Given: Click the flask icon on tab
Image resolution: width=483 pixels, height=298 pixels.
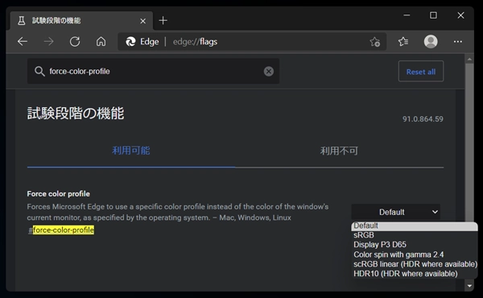Looking at the screenshot, I should (x=21, y=21).
